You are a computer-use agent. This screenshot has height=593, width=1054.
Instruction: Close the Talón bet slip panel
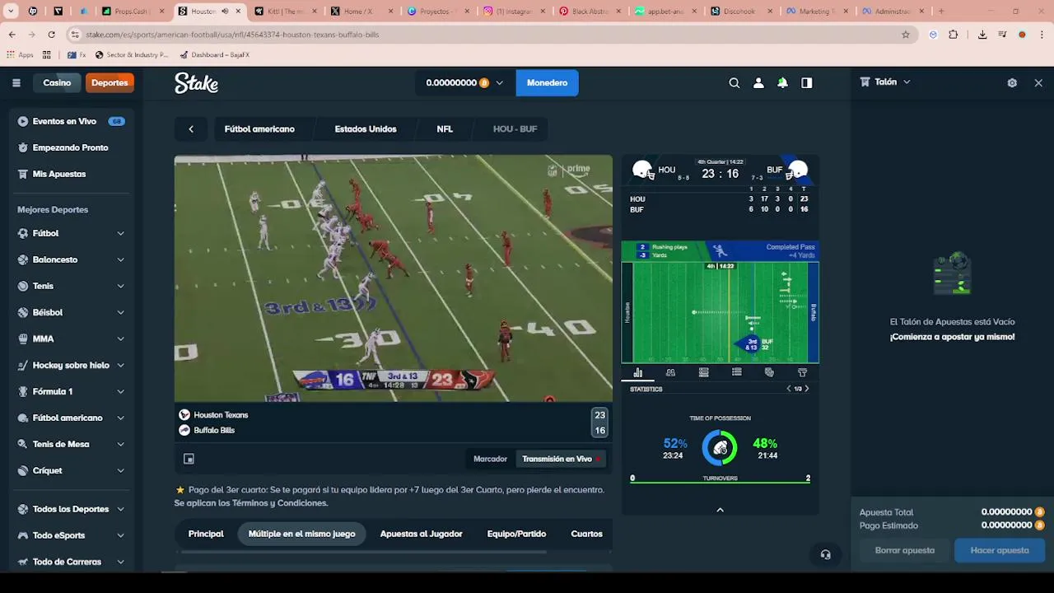1038,82
